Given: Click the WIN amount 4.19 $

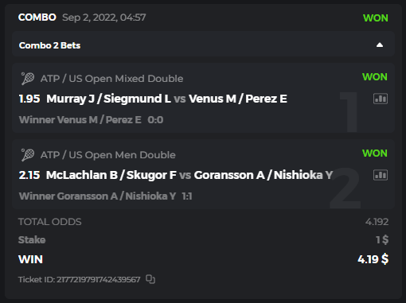Looking at the screenshot, I should click(x=373, y=259).
